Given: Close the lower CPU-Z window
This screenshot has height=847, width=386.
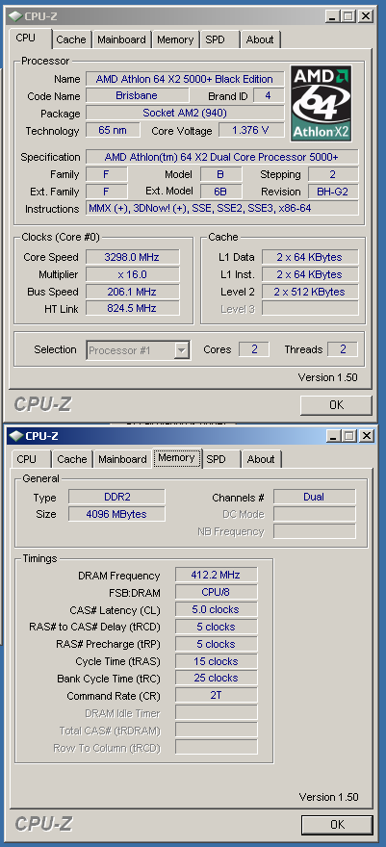Looking at the screenshot, I should [367, 435].
